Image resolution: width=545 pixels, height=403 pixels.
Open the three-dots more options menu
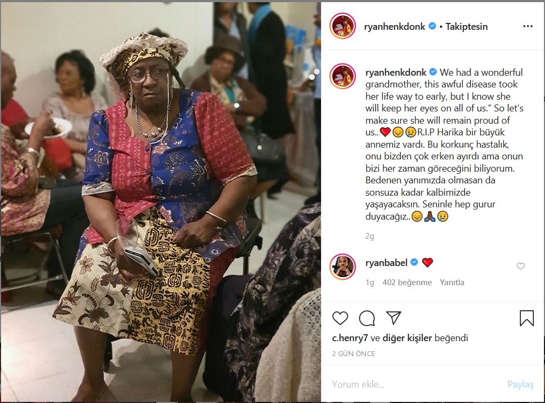click(x=527, y=27)
